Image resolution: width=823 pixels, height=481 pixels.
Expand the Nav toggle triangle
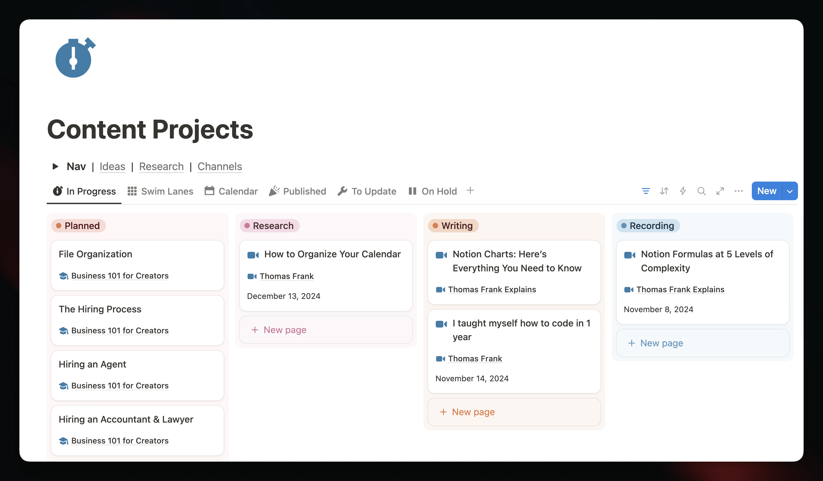55,167
